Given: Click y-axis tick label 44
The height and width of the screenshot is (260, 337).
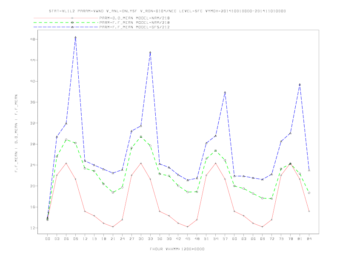Looking at the screenshot, I should (x=33, y=60).
